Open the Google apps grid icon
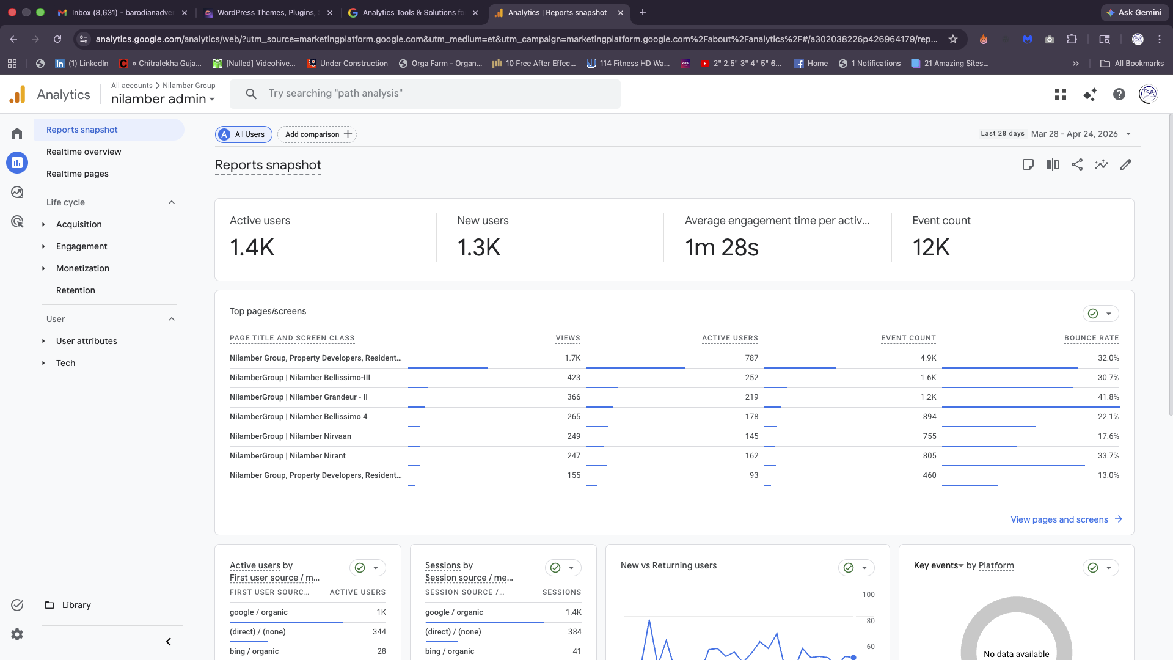 point(1061,94)
